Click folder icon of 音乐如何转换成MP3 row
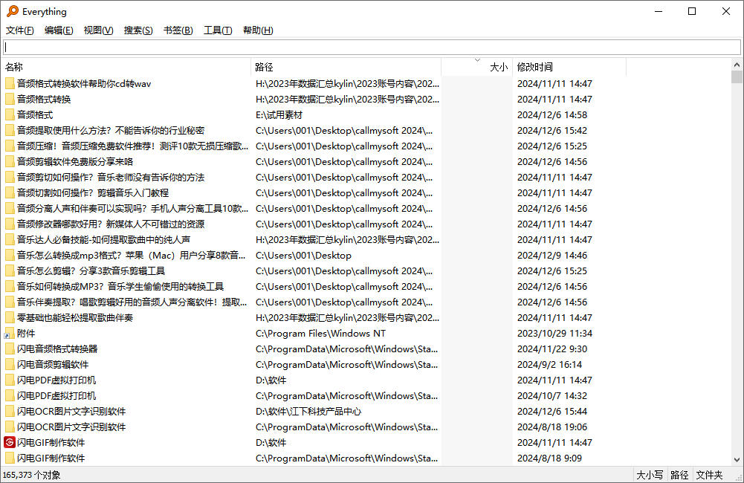Screen dimensions: 744x483 (10, 287)
